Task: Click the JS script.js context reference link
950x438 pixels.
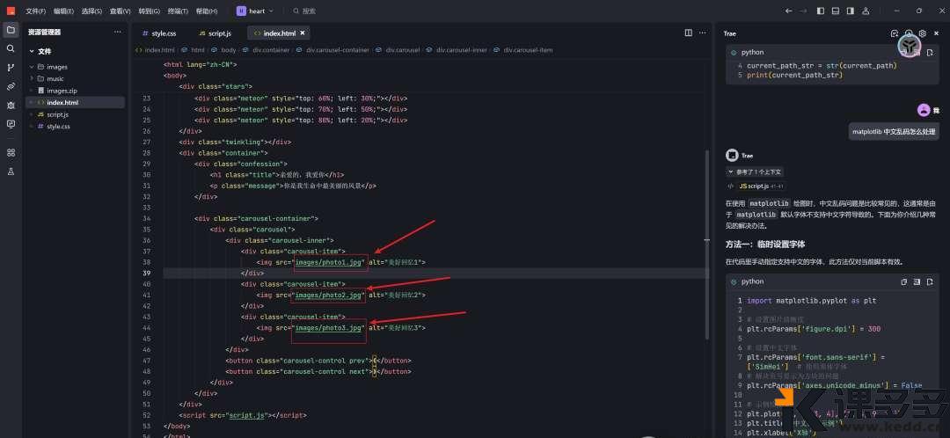Action: point(753,186)
